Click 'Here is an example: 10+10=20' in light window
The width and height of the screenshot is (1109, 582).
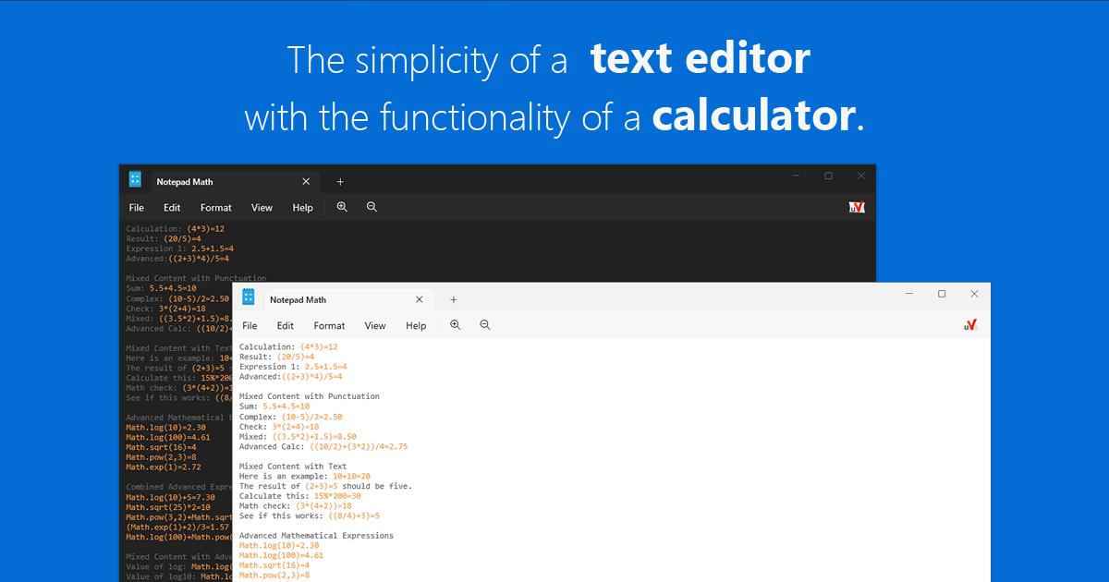(x=305, y=477)
